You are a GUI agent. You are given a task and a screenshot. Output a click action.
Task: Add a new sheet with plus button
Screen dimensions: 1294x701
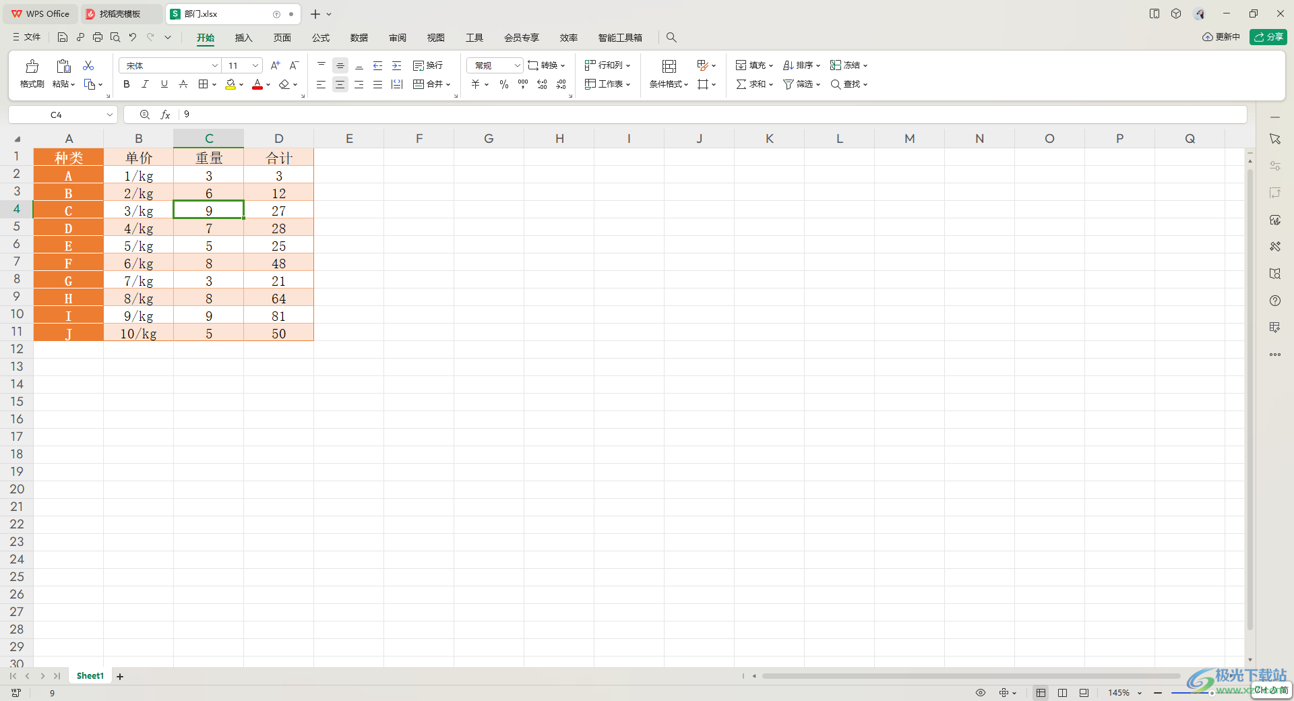click(x=120, y=677)
